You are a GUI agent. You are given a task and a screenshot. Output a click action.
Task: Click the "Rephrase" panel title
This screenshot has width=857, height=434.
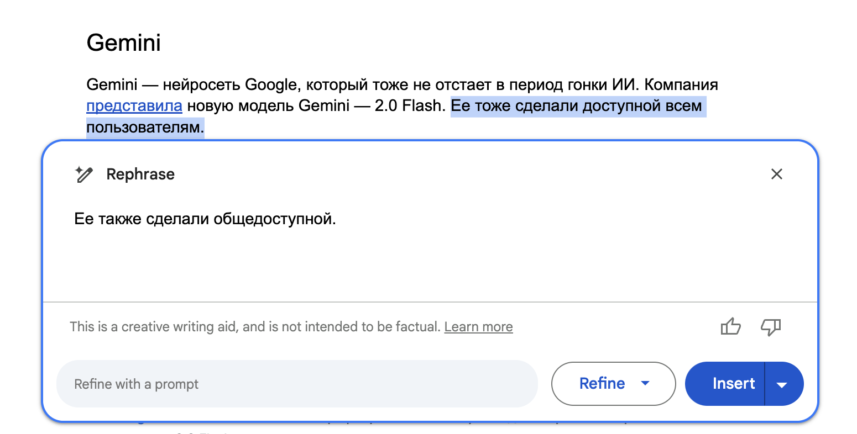tap(140, 174)
